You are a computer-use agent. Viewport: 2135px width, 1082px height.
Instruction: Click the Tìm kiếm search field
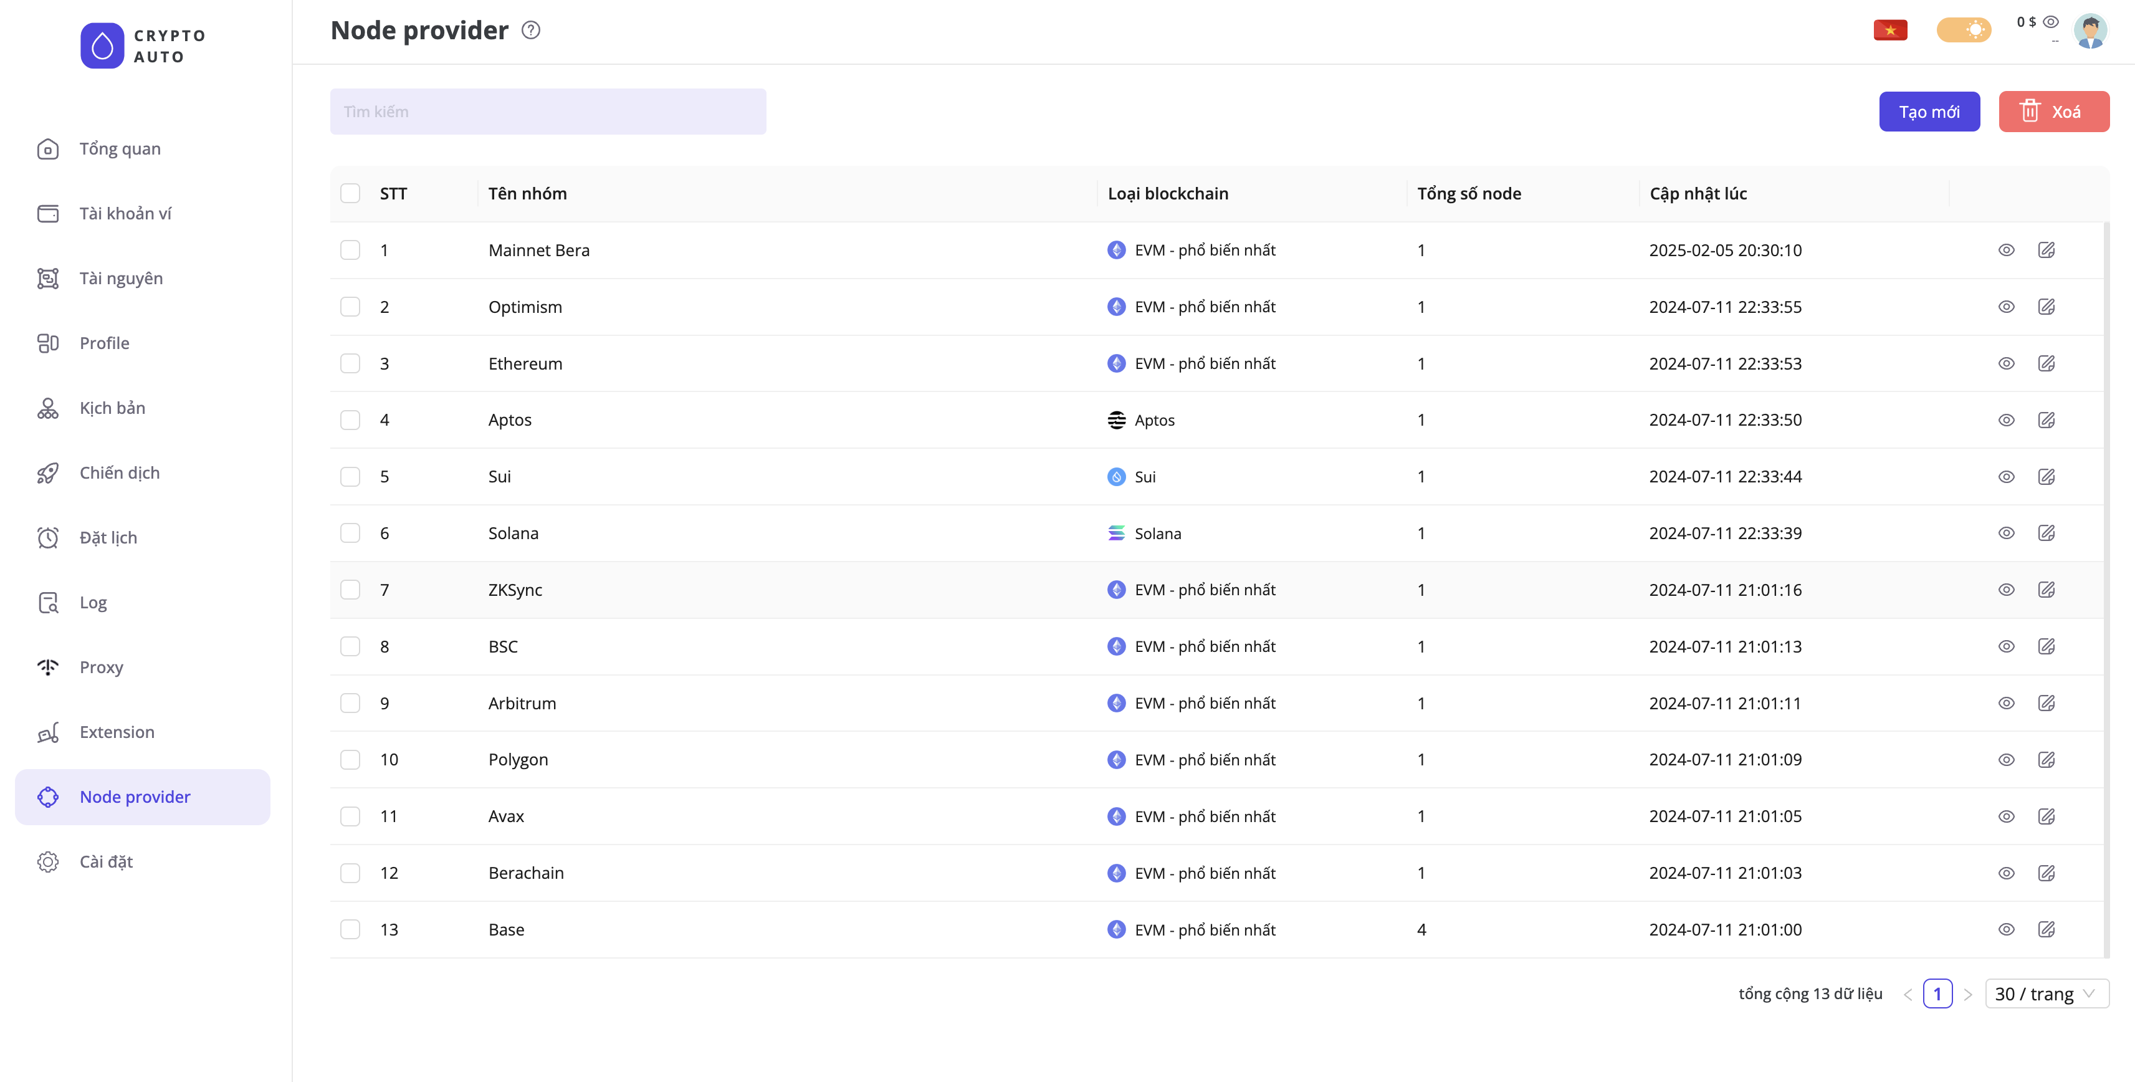click(x=548, y=112)
